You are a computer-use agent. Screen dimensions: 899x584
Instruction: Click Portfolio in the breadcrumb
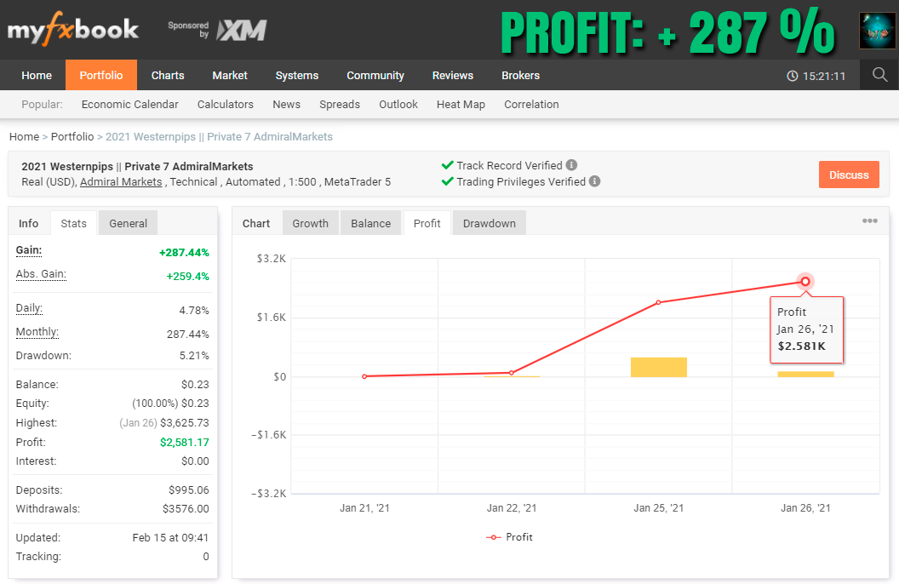(x=72, y=136)
